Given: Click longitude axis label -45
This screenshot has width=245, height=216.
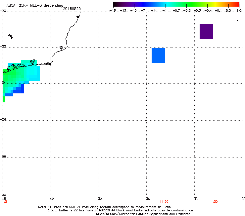Looking at the screenshot, I should point(3,199).
